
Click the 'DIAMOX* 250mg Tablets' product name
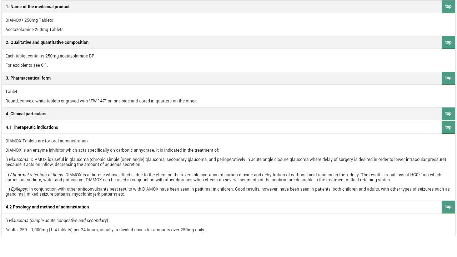[x=29, y=20]
